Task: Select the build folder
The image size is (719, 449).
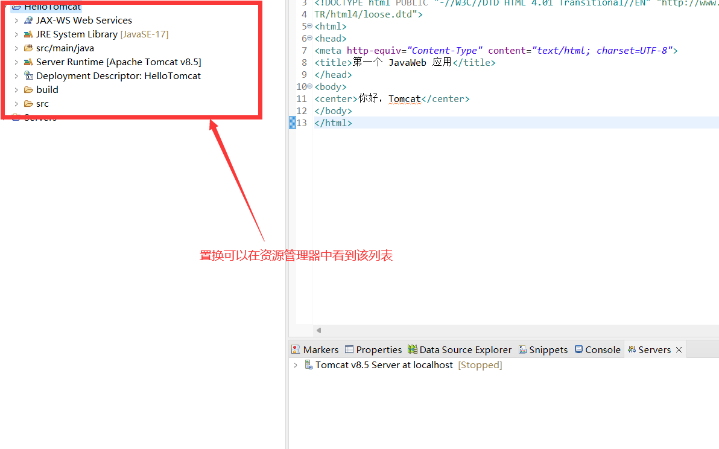Action: 47,89
